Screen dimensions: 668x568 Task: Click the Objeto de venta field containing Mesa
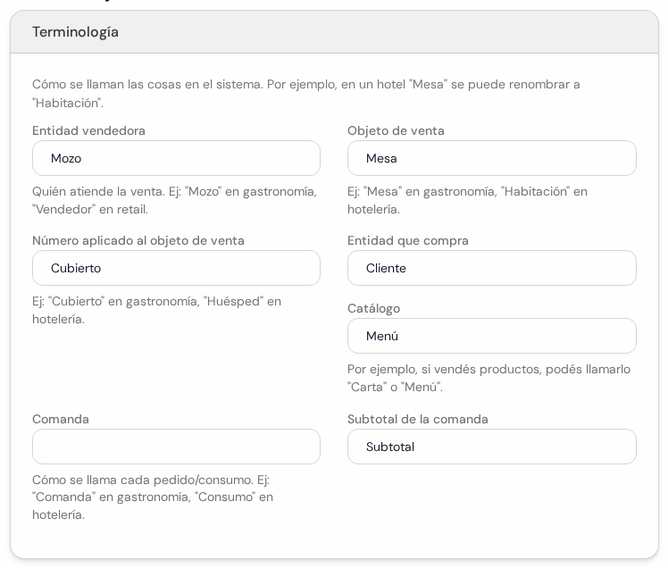492,158
